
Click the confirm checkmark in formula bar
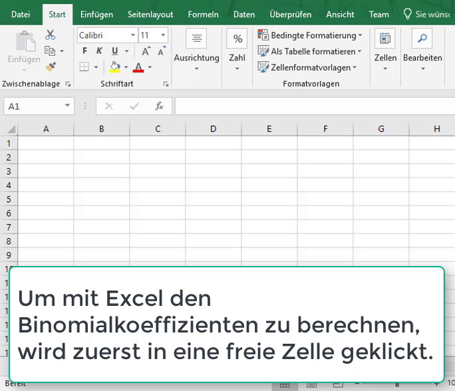tap(134, 106)
